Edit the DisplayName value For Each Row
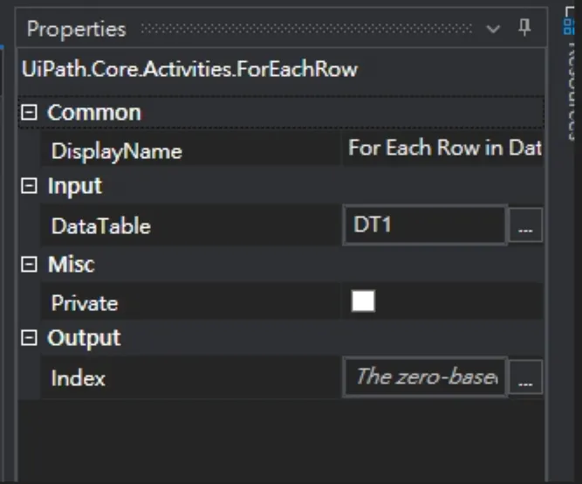 pyautogui.click(x=444, y=149)
